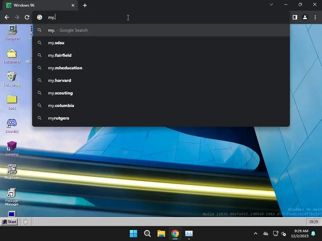Click the browser back arrow
Image resolution: width=322 pixels, height=241 pixels.
point(7,18)
